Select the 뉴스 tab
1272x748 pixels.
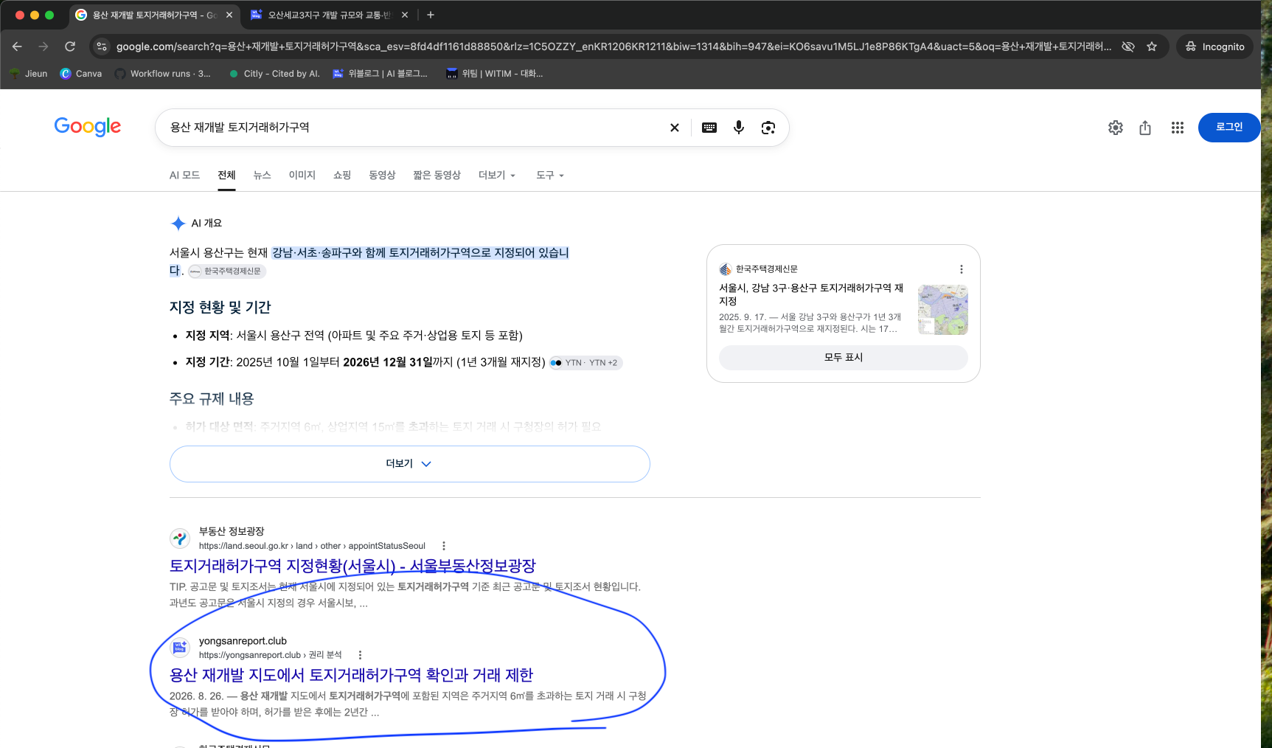pos(263,175)
